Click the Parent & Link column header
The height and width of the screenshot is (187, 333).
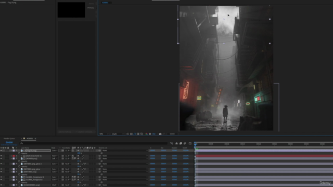coord(103,148)
